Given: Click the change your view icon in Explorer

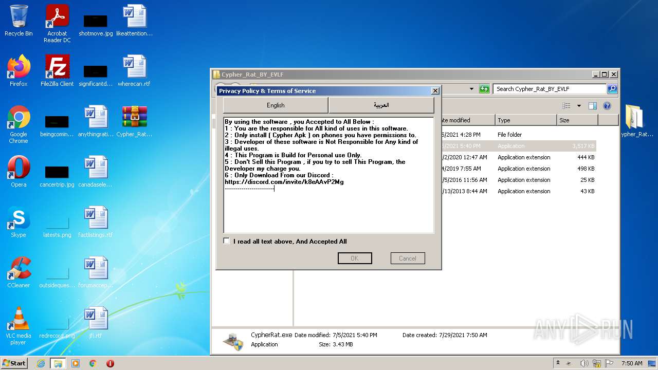Looking at the screenshot, I should (x=566, y=106).
